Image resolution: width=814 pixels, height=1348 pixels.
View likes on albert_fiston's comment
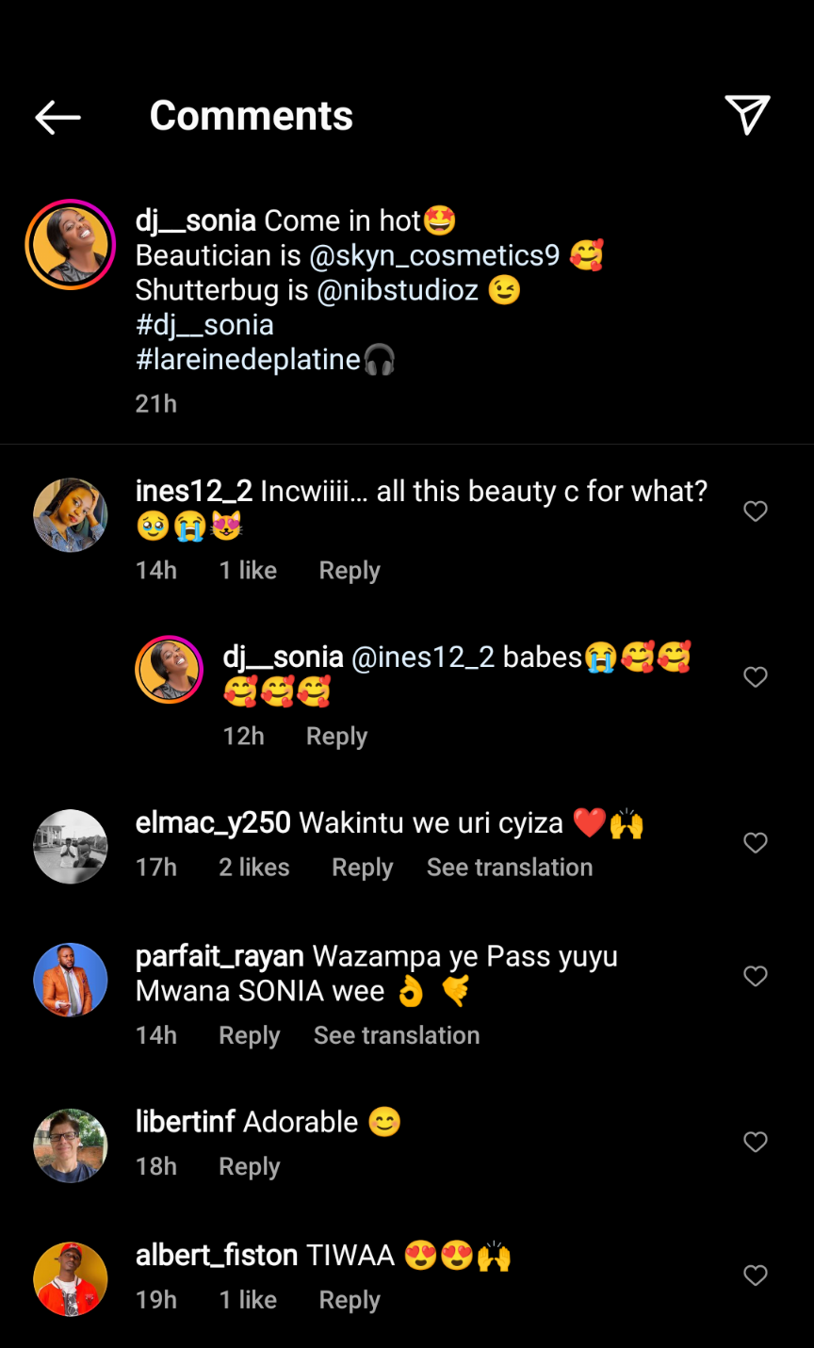[x=248, y=1300]
